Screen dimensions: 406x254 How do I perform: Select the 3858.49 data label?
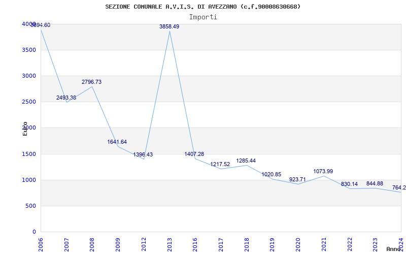tap(170, 26)
